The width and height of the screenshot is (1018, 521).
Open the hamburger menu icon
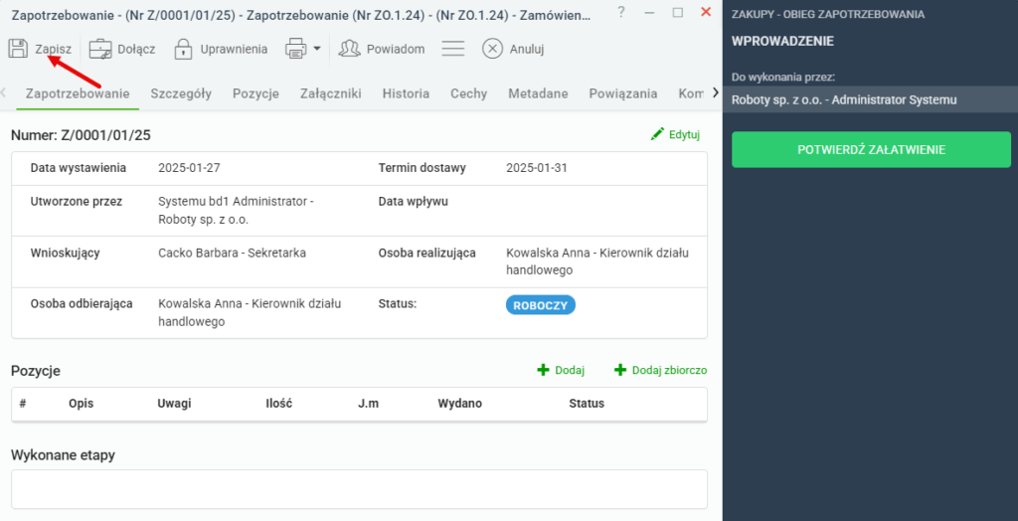coord(453,49)
